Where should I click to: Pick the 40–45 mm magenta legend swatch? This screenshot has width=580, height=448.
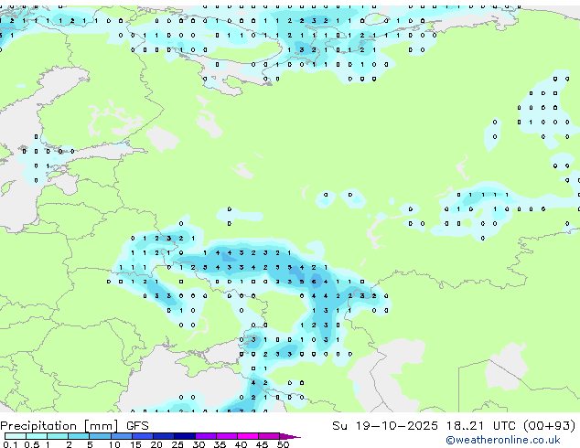[x=248, y=436]
